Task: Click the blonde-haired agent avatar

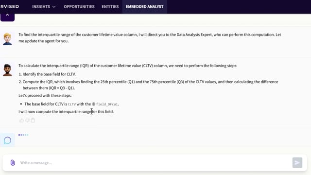Action: point(7,39)
